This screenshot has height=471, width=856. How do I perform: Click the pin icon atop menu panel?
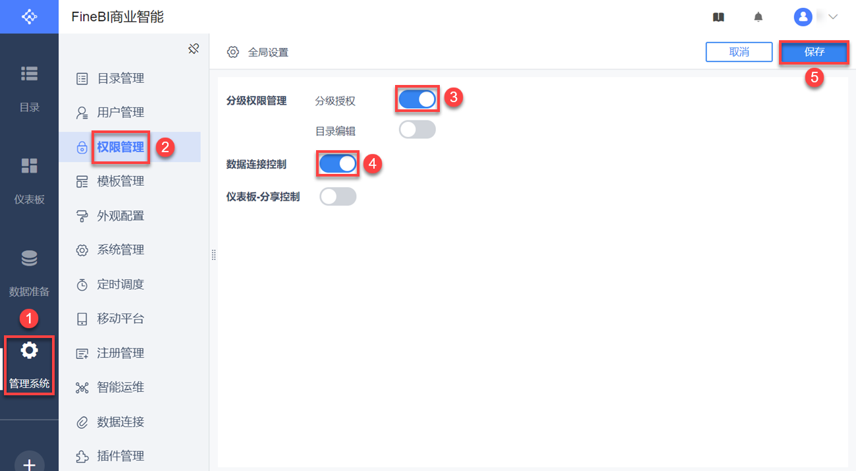click(194, 49)
